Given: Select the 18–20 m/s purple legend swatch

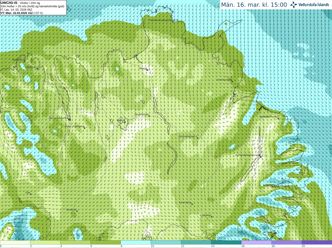Looking at the screenshot, I should 287,243.
